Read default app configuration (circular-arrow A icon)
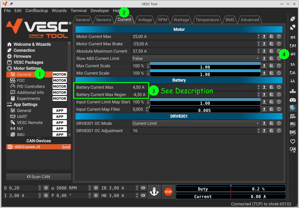Screen dimensions: 299x208 (x=292, y=73)
